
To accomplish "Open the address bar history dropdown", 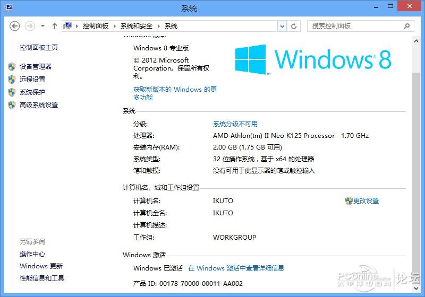I will [282, 26].
